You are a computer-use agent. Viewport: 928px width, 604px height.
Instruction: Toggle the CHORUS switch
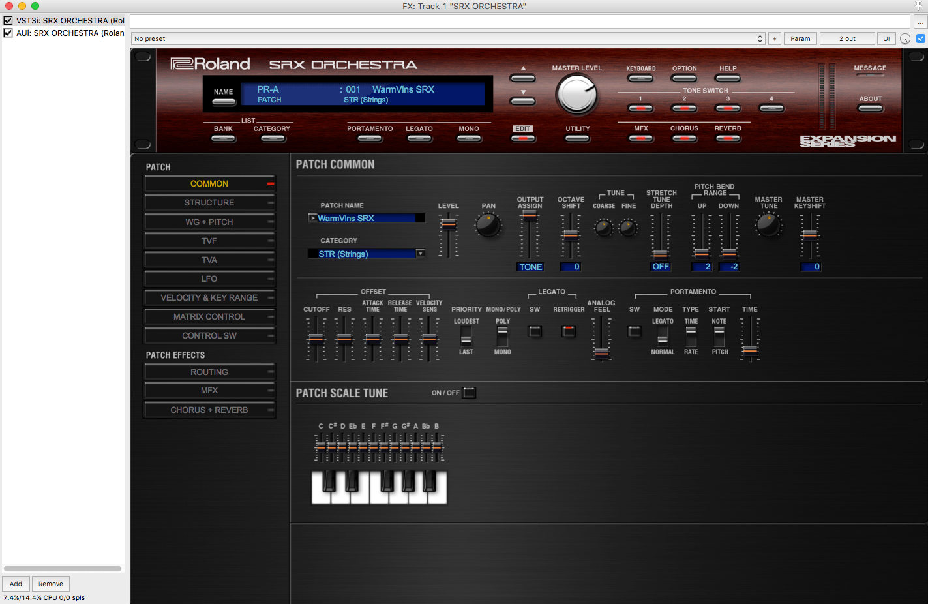click(x=684, y=138)
